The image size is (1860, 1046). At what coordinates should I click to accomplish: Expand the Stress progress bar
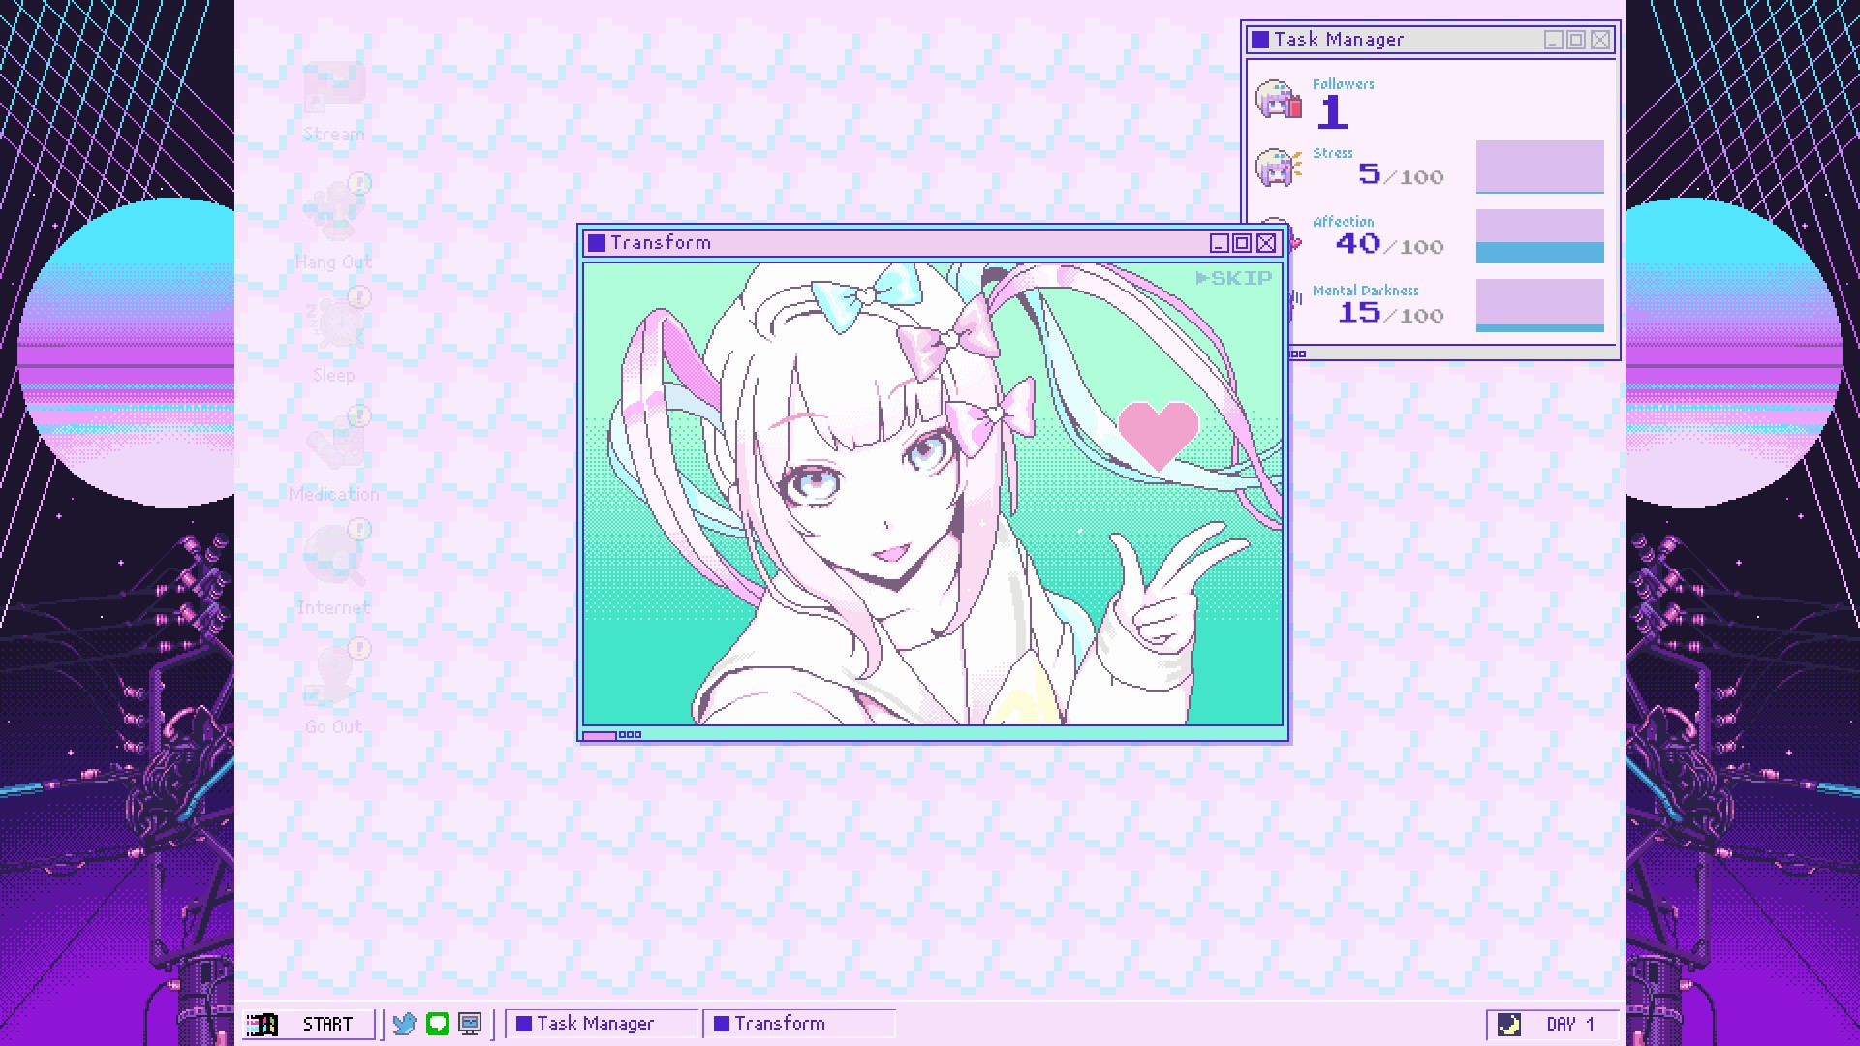coord(1539,168)
